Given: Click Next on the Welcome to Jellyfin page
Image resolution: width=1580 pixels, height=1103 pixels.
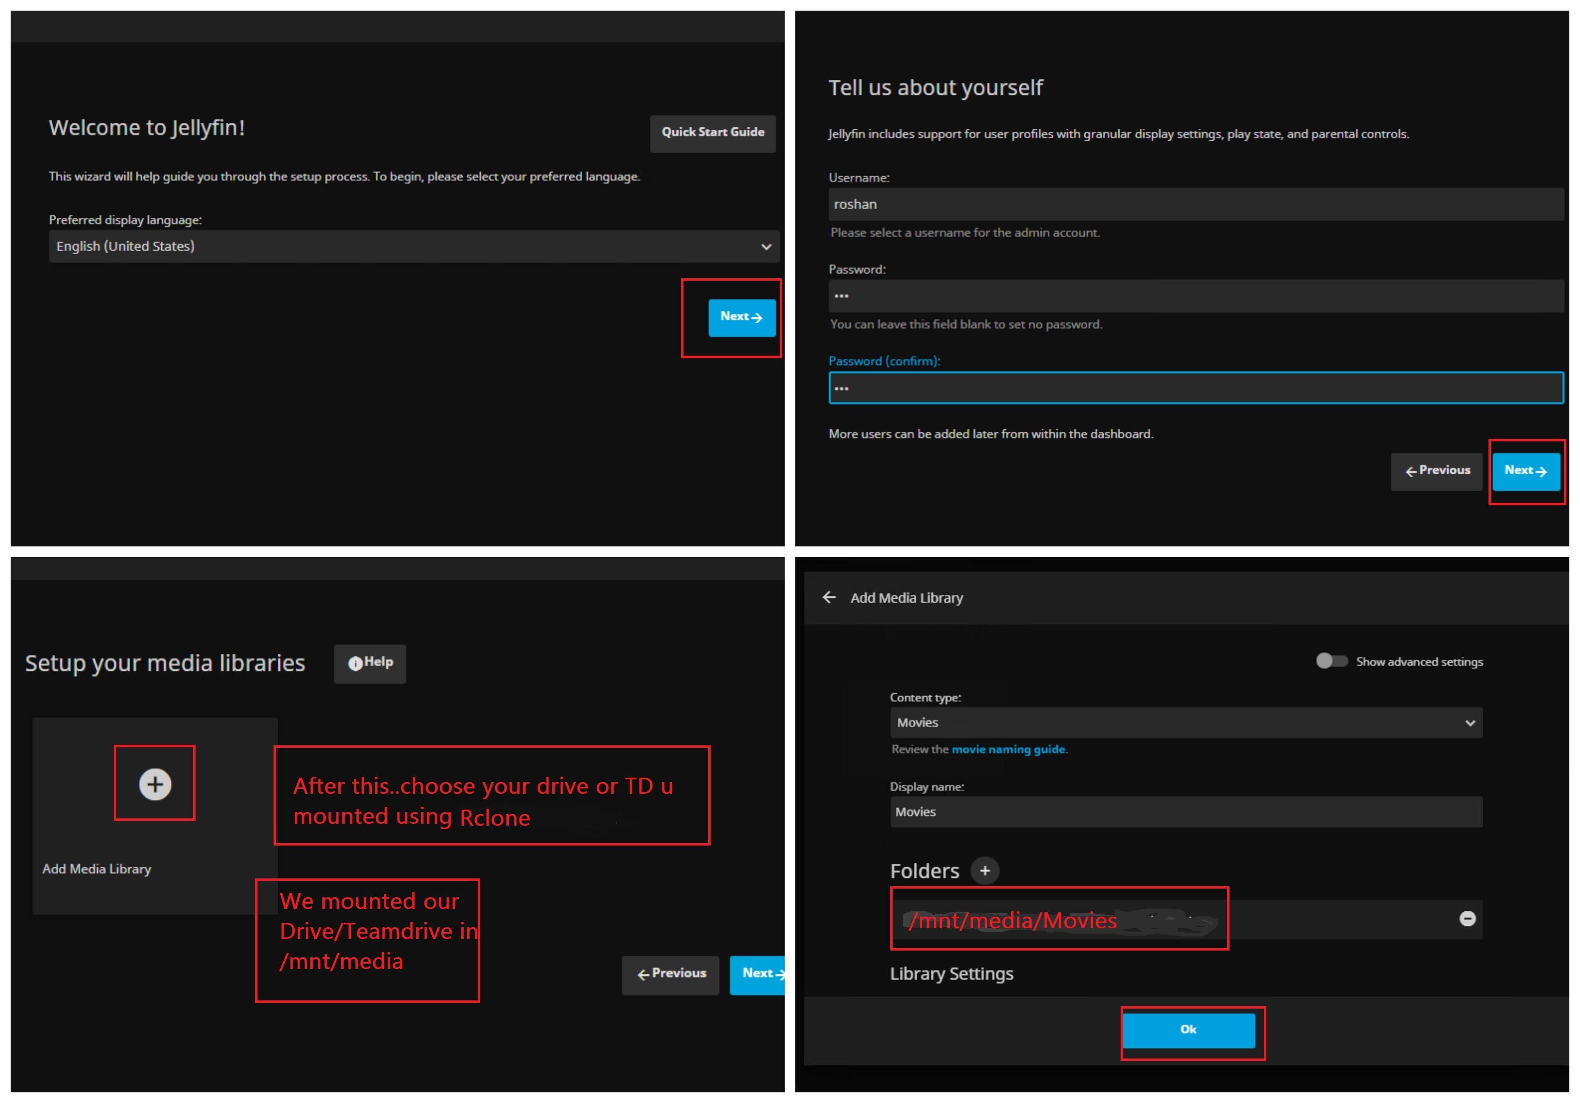Looking at the screenshot, I should tap(741, 317).
